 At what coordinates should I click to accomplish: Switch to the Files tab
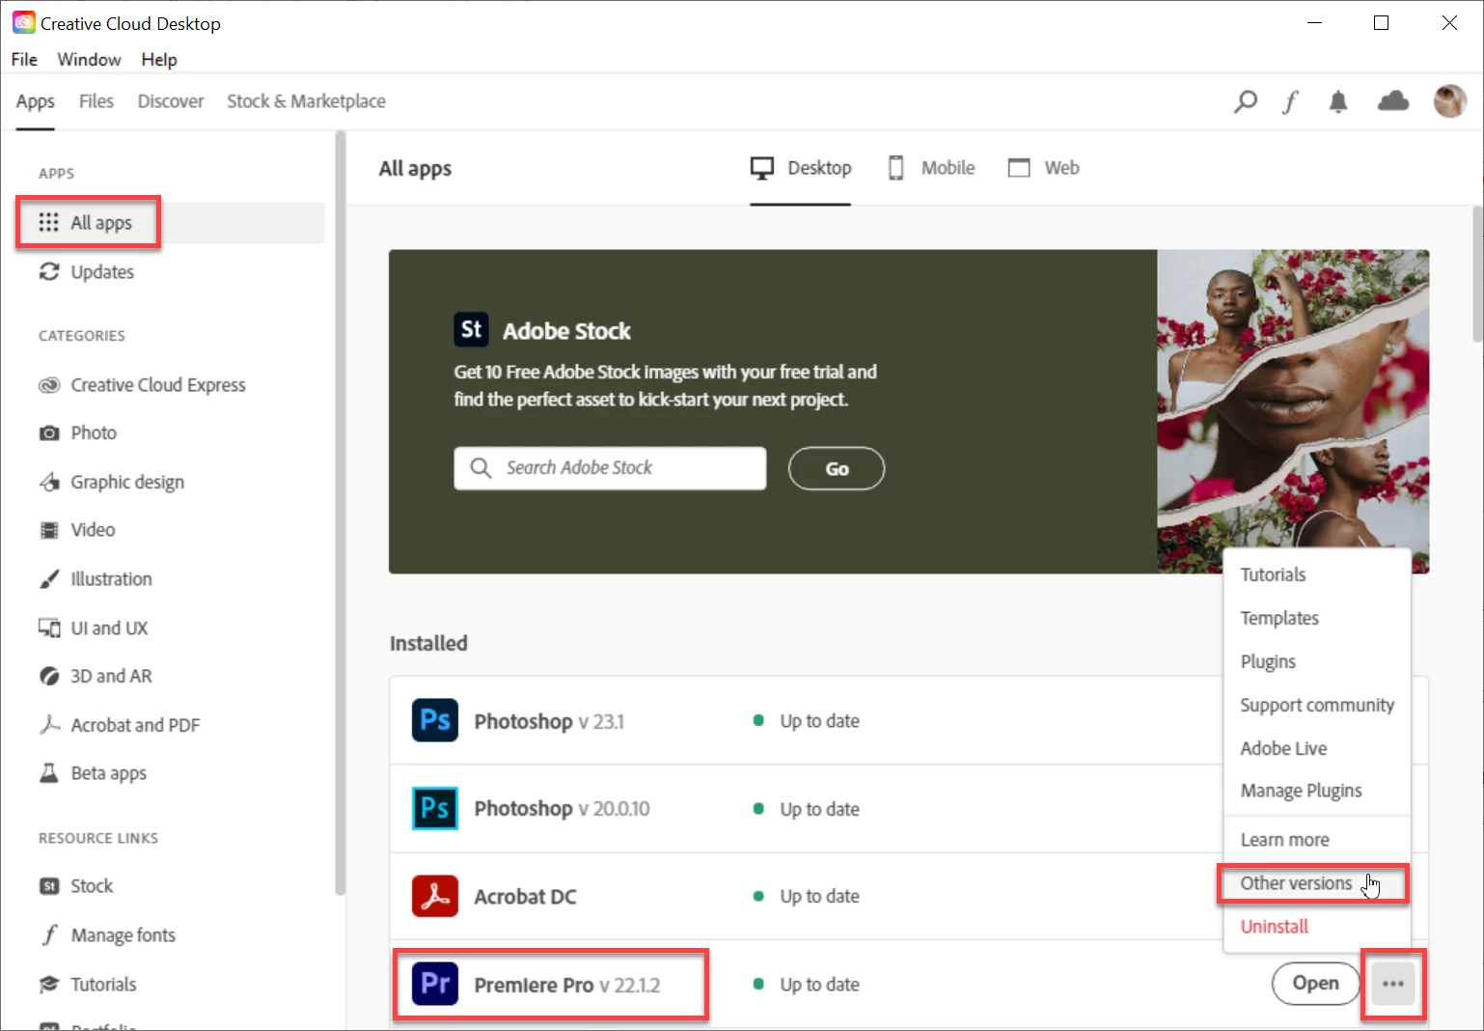click(x=96, y=101)
